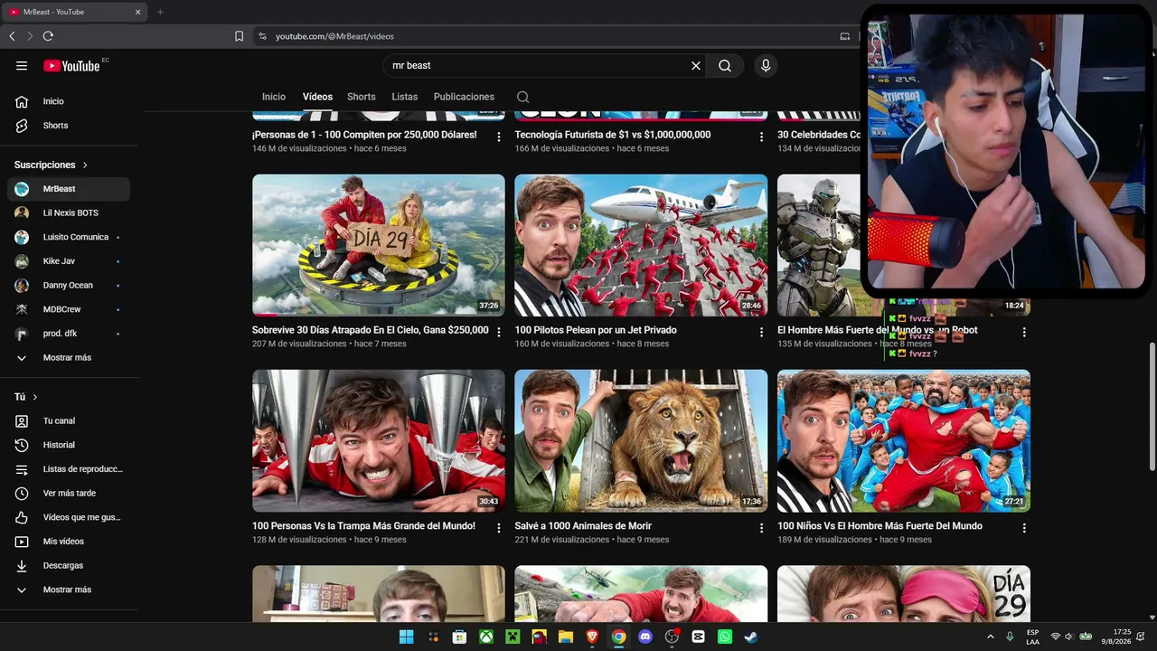The image size is (1157, 651).
Task: Open Minecraft from the taskbar
Action: pyautogui.click(x=513, y=637)
